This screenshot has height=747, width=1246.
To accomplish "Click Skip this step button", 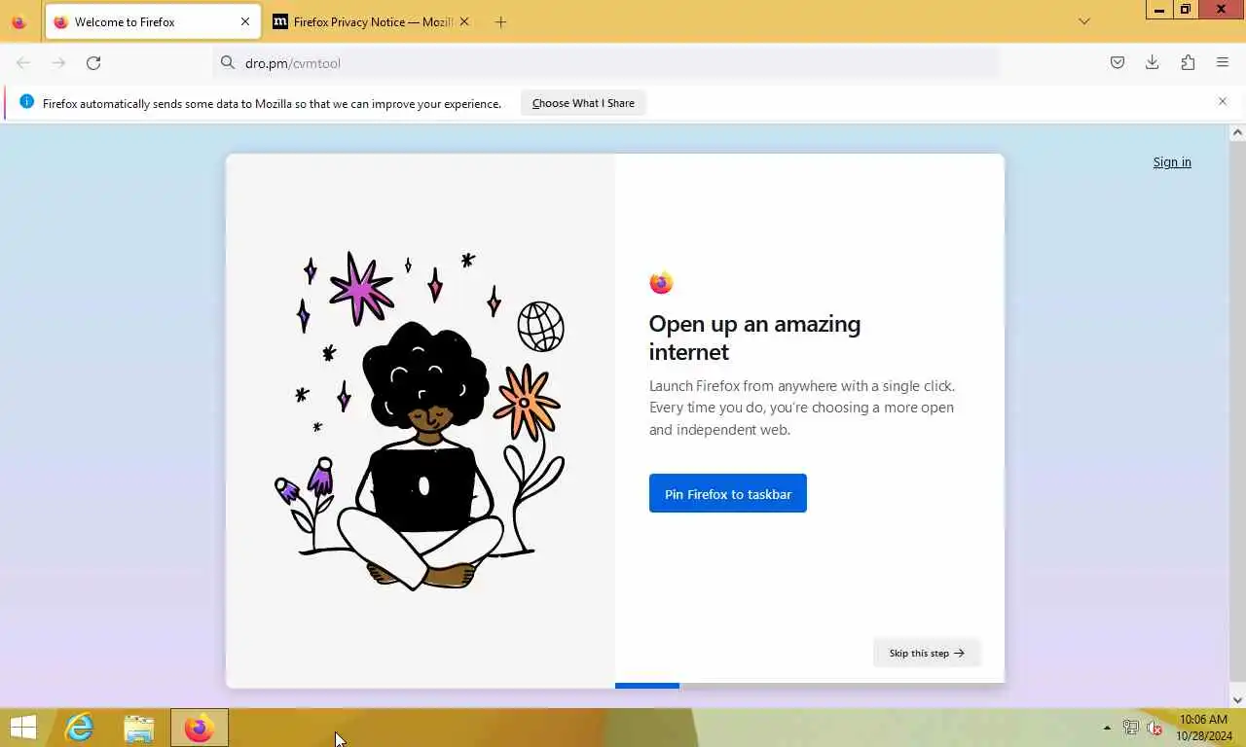I will [927, 653].
